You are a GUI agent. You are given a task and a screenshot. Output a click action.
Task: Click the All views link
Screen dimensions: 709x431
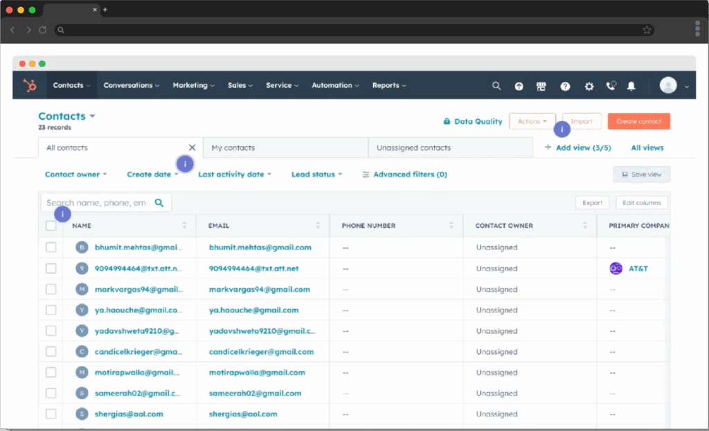click(x=647, y=148)
